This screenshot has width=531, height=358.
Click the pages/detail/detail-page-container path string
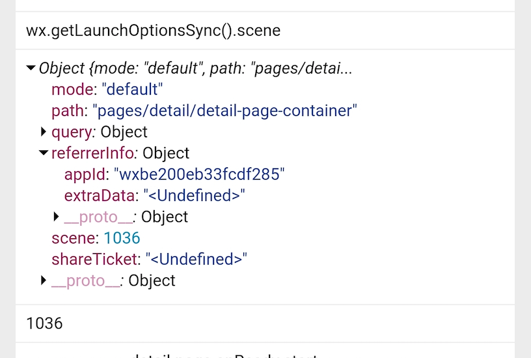(x=225, y=111)
